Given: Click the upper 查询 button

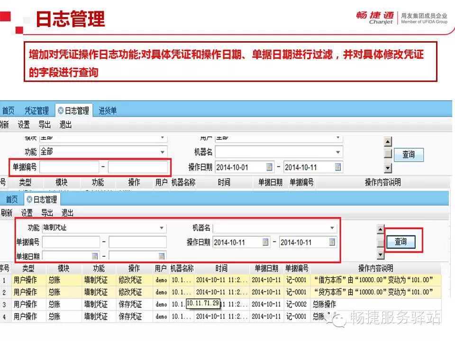Looking at the screenshot, I should (409, 154).
